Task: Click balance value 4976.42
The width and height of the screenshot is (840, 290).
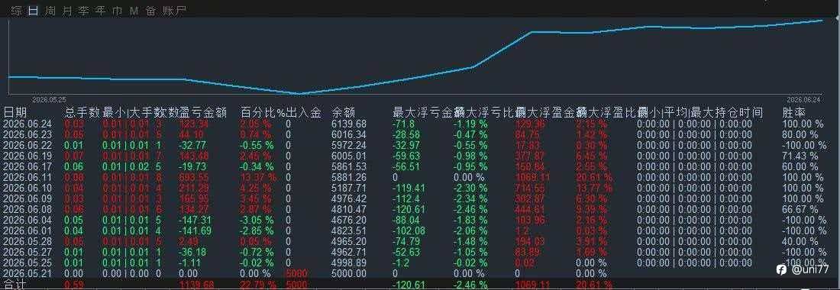Action: click(x=349, y=198)
